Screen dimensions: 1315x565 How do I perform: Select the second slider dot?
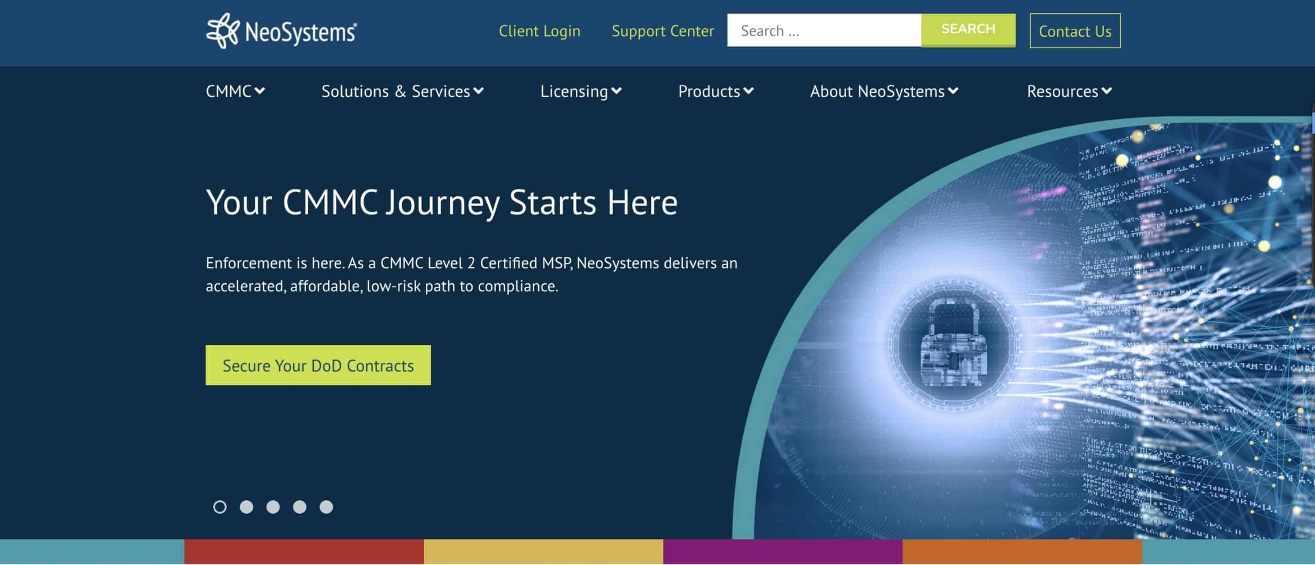(x=247, y=507)
